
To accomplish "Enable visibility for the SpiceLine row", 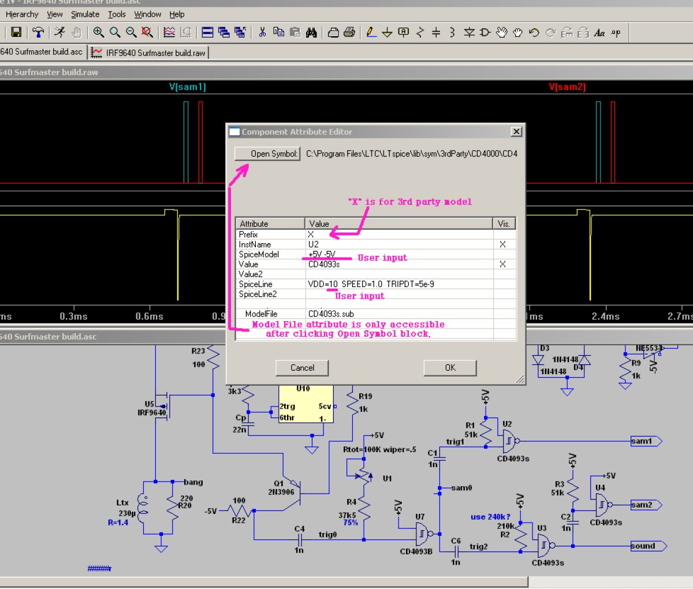I will [x=502, y=284].
